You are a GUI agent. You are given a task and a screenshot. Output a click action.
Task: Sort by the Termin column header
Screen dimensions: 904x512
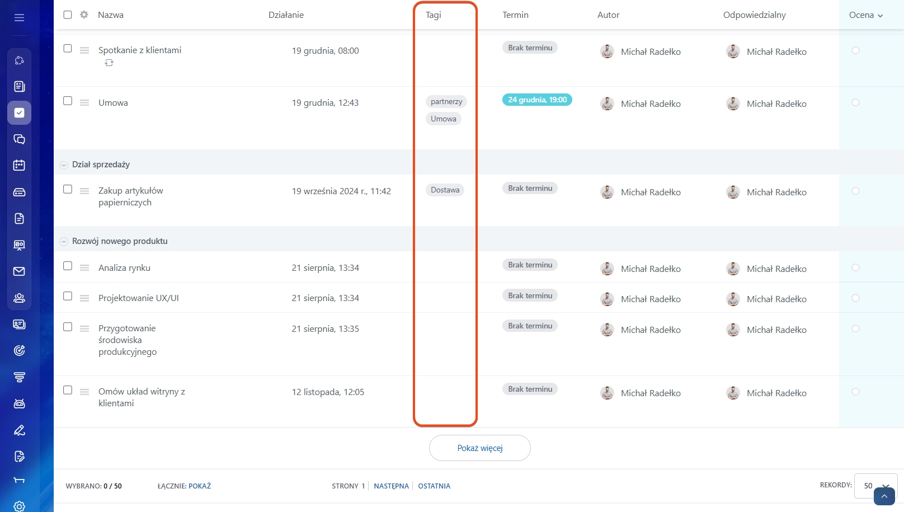click(515, 15)
